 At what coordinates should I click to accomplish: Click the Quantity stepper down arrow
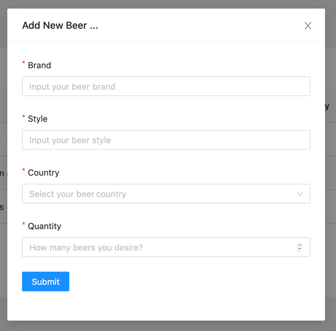300,249
